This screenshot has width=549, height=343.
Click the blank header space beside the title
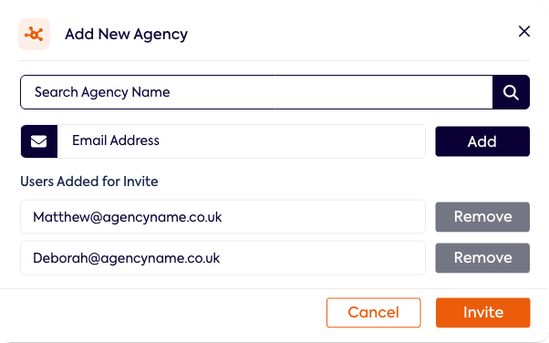click(350, 35)
